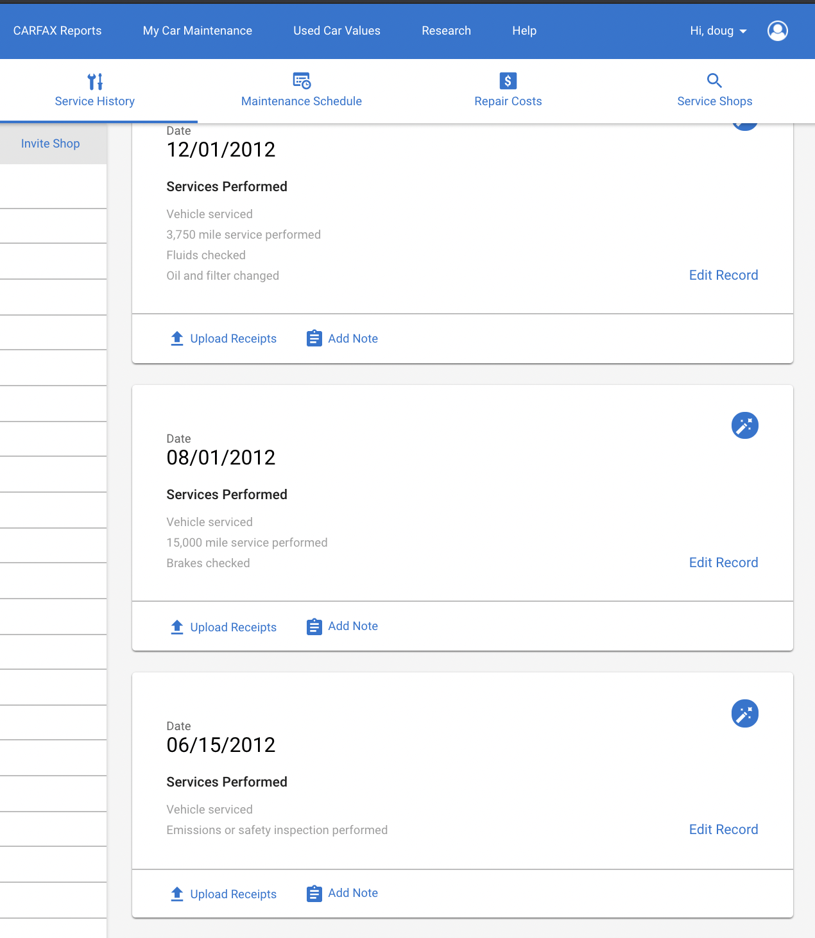Screen dimensions: 815x938
Task: Click the upload arrow icon in 12/01/2012 record
Action: (177, 339)
